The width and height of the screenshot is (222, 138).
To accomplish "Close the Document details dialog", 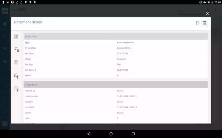I will click(207, 13).
